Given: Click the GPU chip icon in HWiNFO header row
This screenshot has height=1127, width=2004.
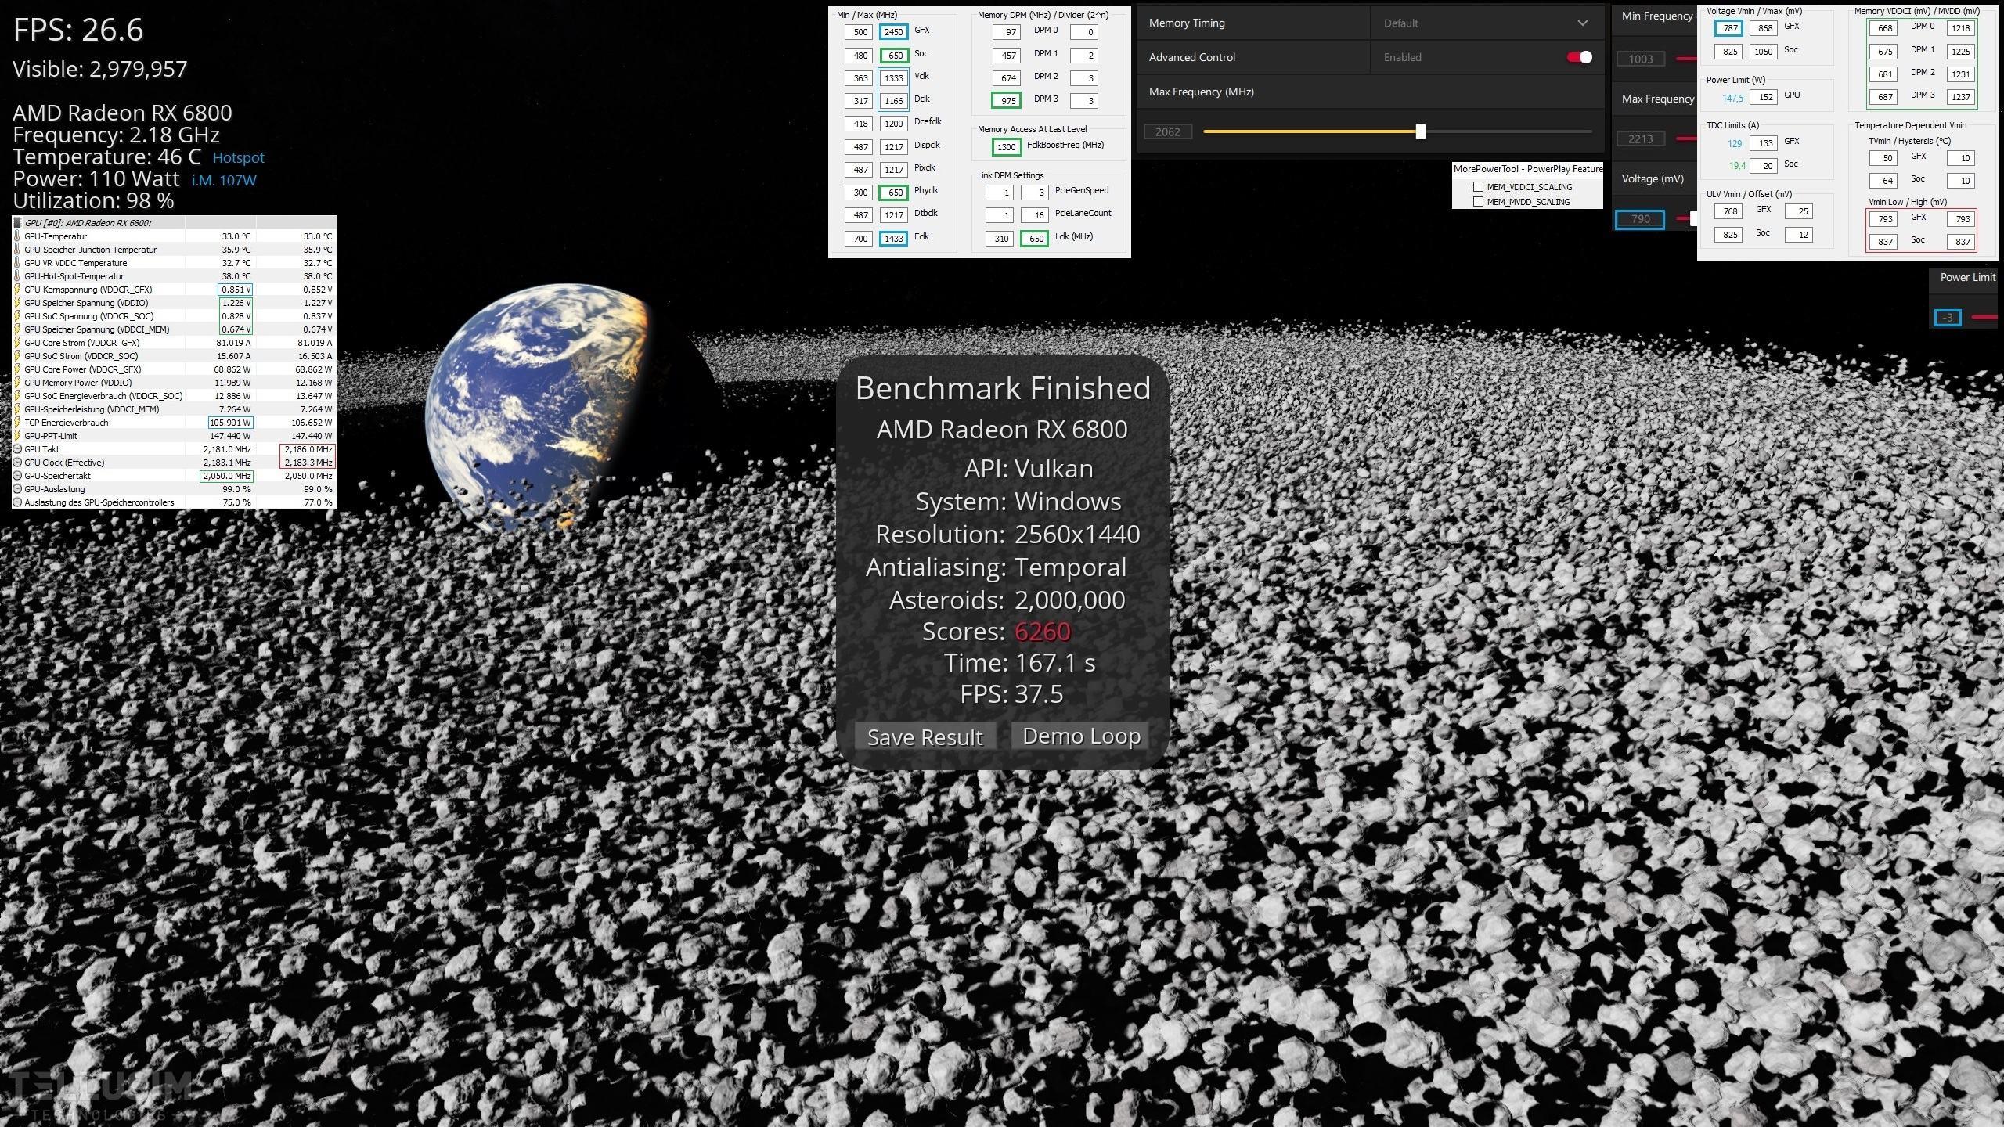Looking at the screenshot, I should pos(18,223).
